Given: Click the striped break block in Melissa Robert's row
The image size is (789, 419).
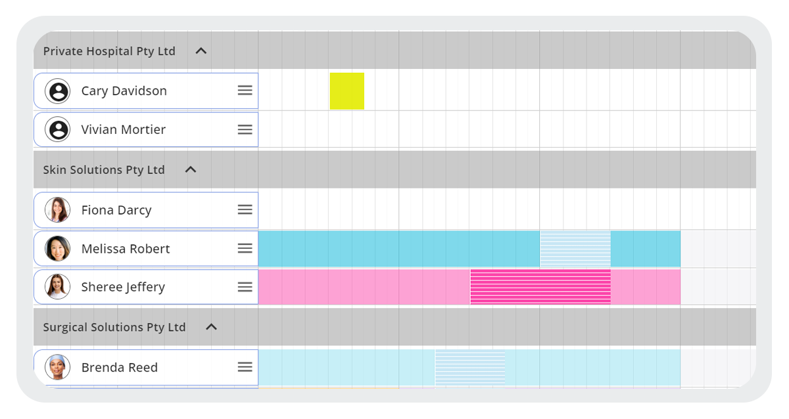Looking at the screenshot, I should point(575,249).
